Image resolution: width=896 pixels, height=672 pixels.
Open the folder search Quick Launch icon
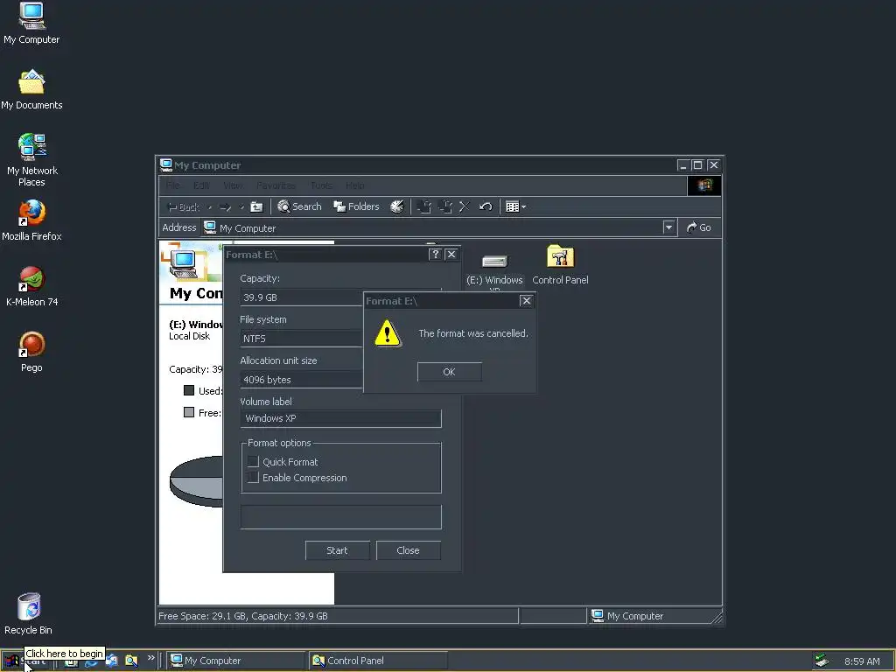131,661
